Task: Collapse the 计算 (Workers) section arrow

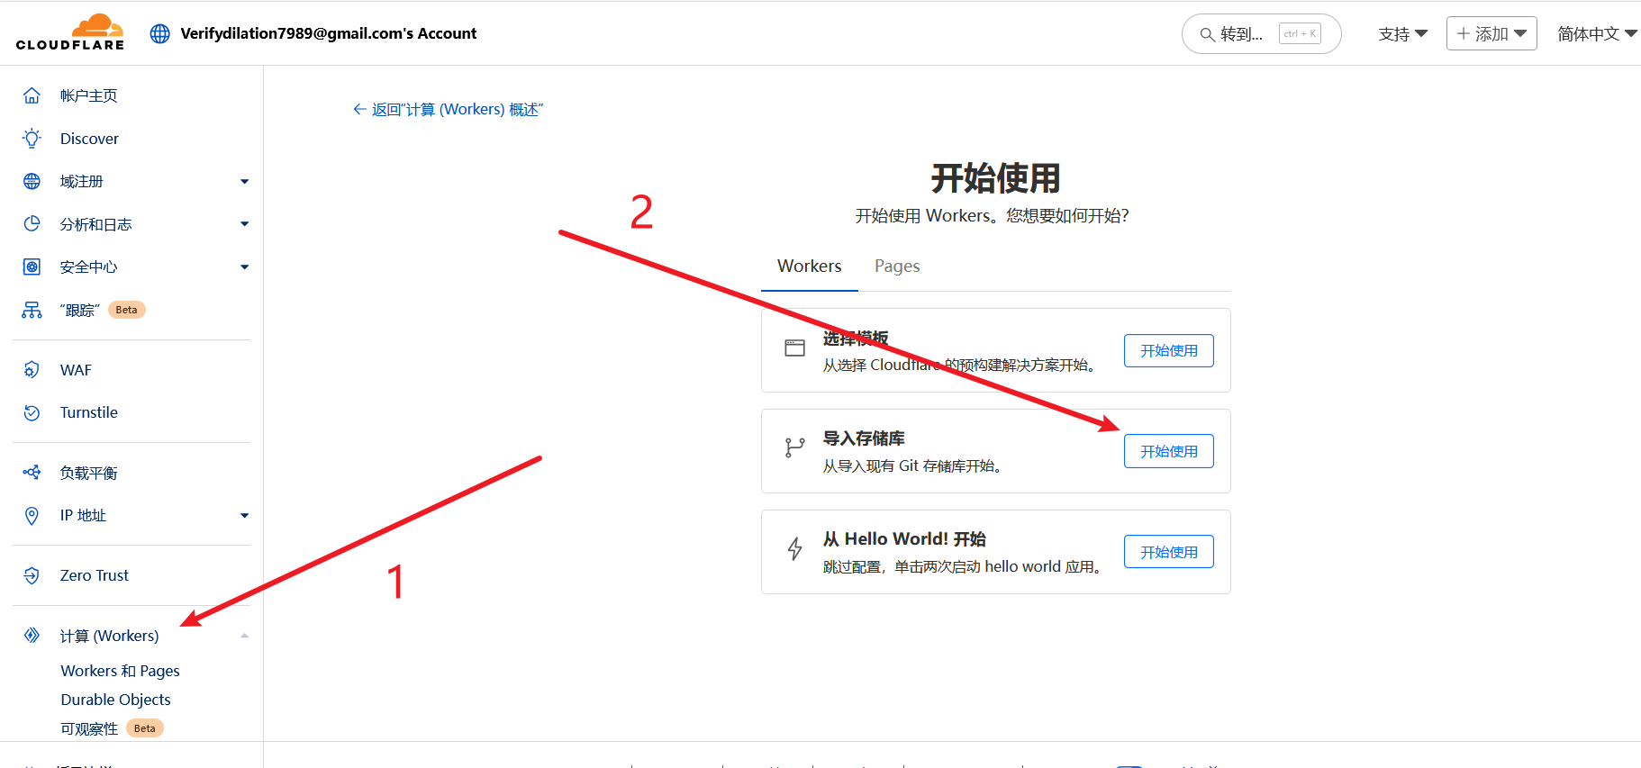Action: tap(244, 636)
